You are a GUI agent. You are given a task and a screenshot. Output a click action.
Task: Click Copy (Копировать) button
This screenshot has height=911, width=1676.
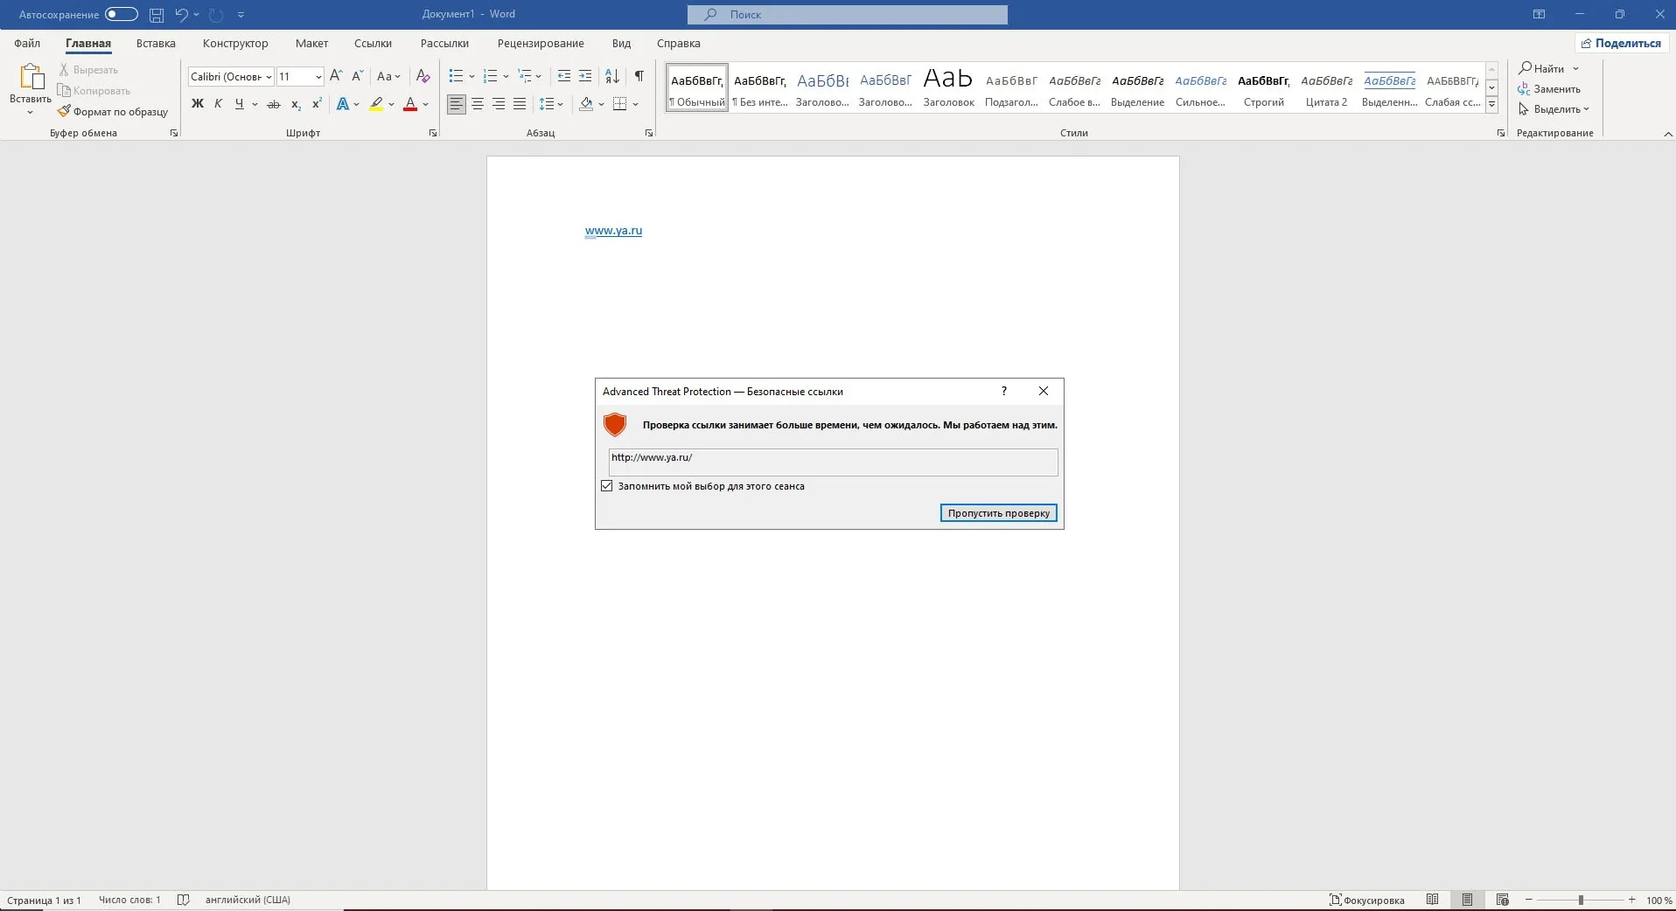pyautogui.click(x=94, y=91)
